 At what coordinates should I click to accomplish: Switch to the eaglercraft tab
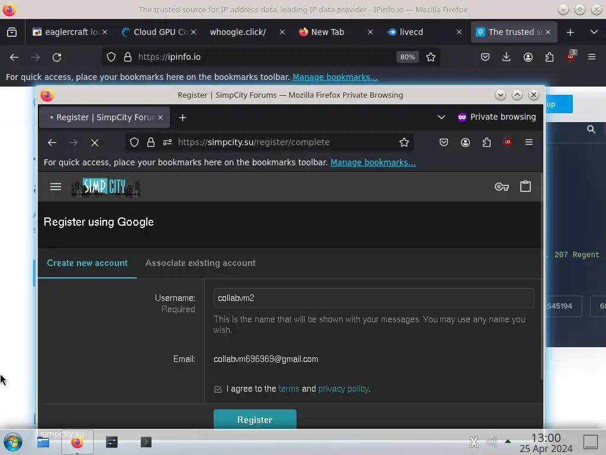click(70, 32)
